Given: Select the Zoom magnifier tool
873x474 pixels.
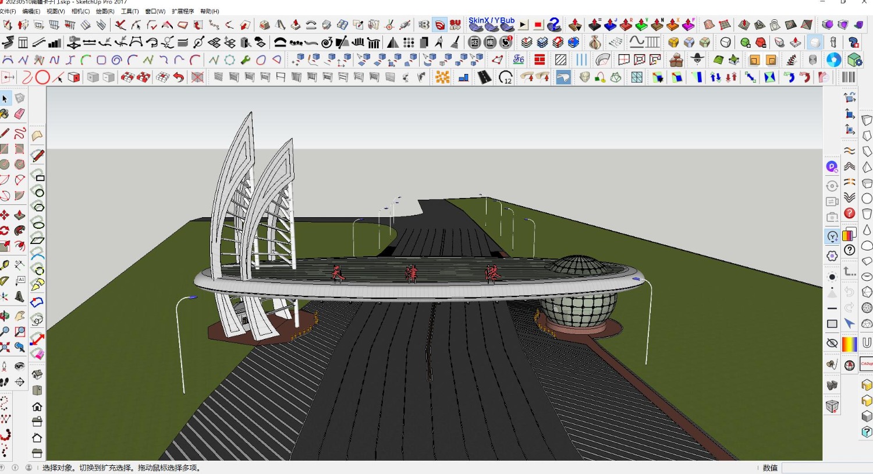Looking at the screenshot, I should (x=5, y=331).
